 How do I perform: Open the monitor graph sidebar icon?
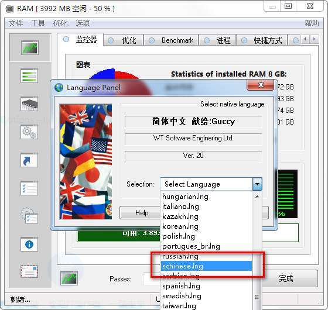pos(29,48)
